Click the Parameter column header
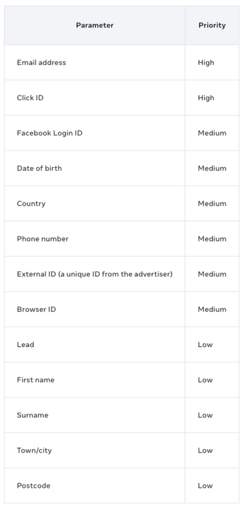The width and height of the screenshot is (243, 508). 95,25
